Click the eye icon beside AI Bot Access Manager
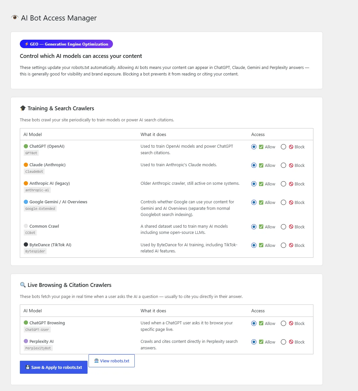Viewport: 358px width, 391px height. click(15, 18)
